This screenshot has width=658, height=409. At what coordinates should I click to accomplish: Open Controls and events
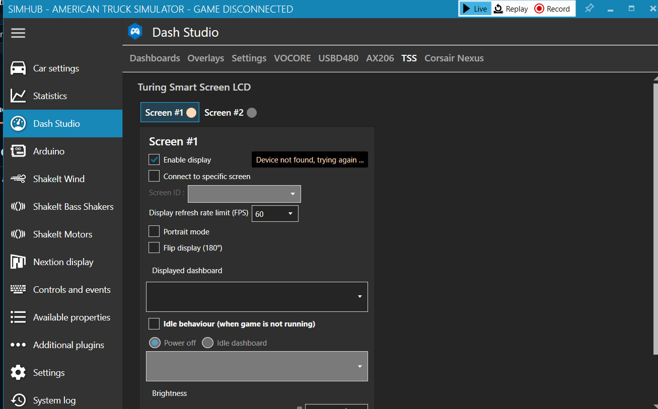point(71,289)
